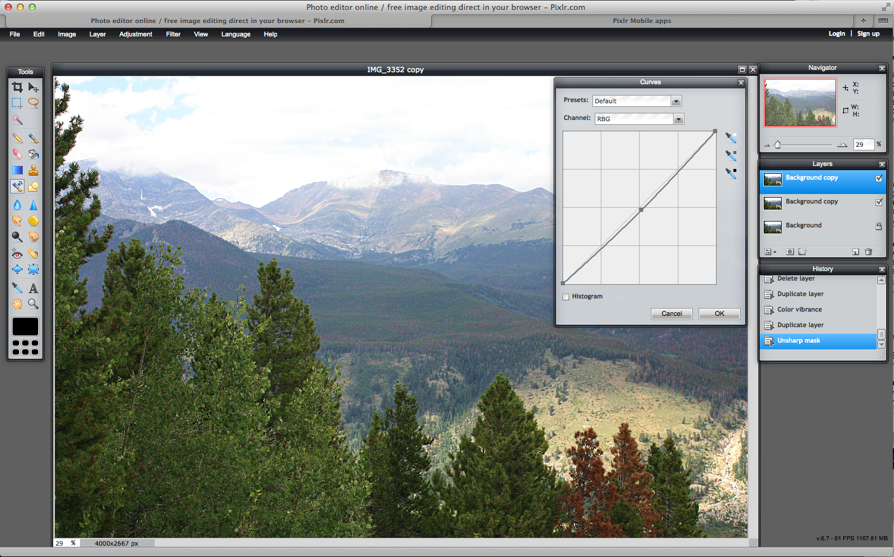Click the Login link
Image resolution: width=894 pixels, height=557 pixels.
837,33
